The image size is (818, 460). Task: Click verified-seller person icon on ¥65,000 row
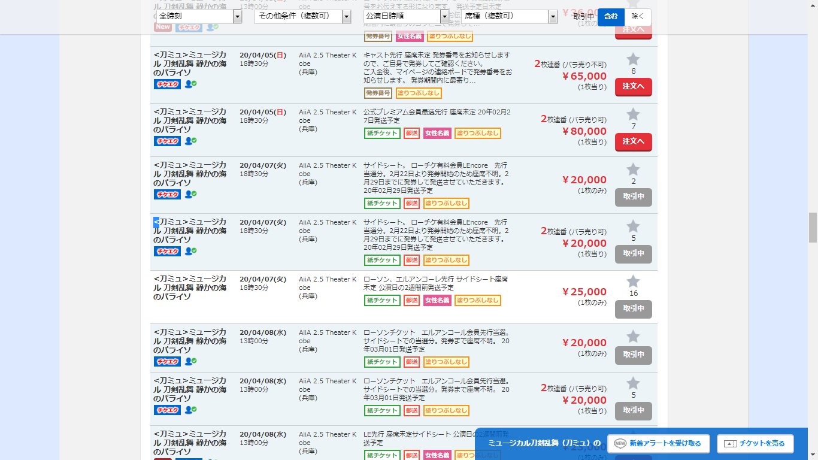[190, 84]
